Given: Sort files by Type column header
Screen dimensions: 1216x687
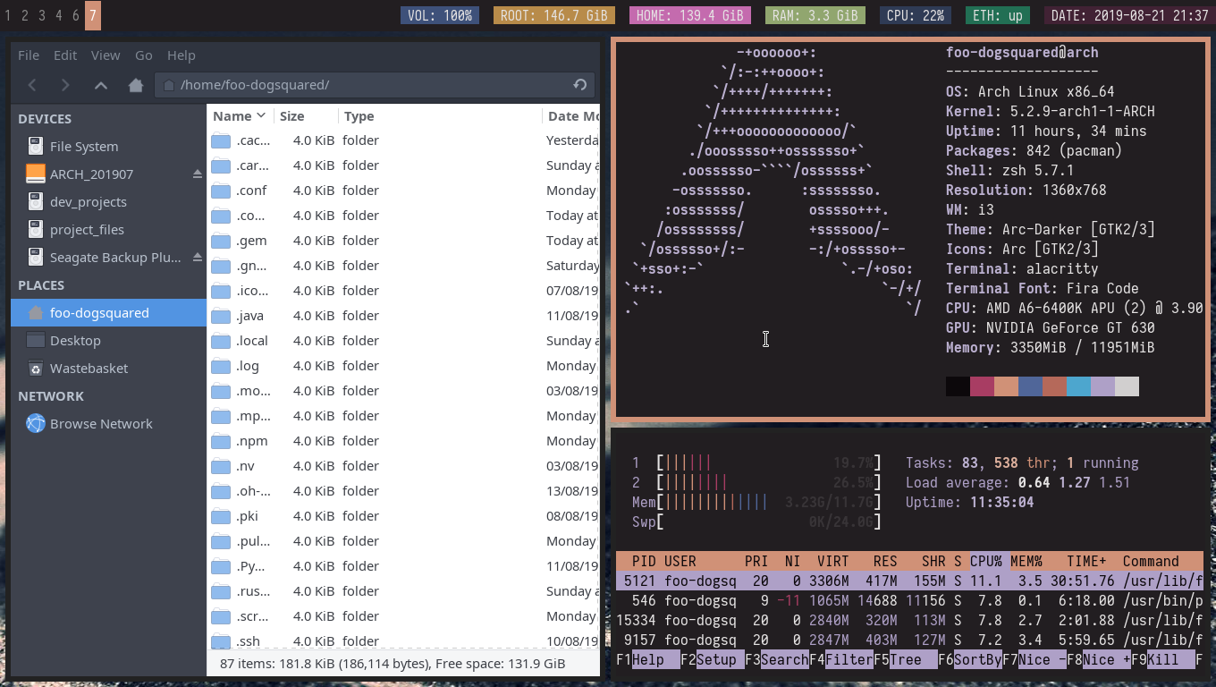Looking at the screenshot, I should pos(440,116).
